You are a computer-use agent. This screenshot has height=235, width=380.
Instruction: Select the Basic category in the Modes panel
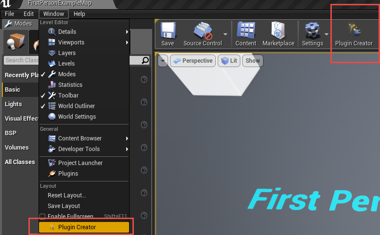(x=13, y=90)
